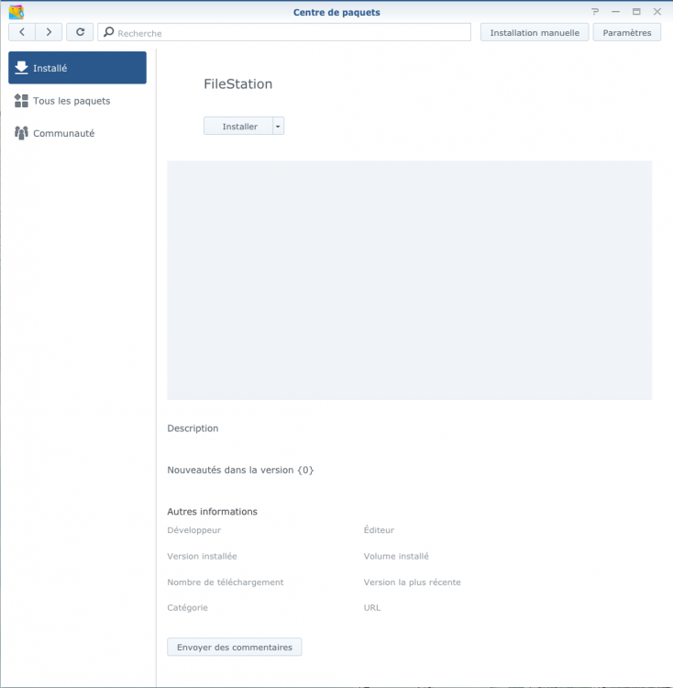Go back with the left arrow button
The width and height of the screenshot is (673, 688).
[x=22, y=32]
